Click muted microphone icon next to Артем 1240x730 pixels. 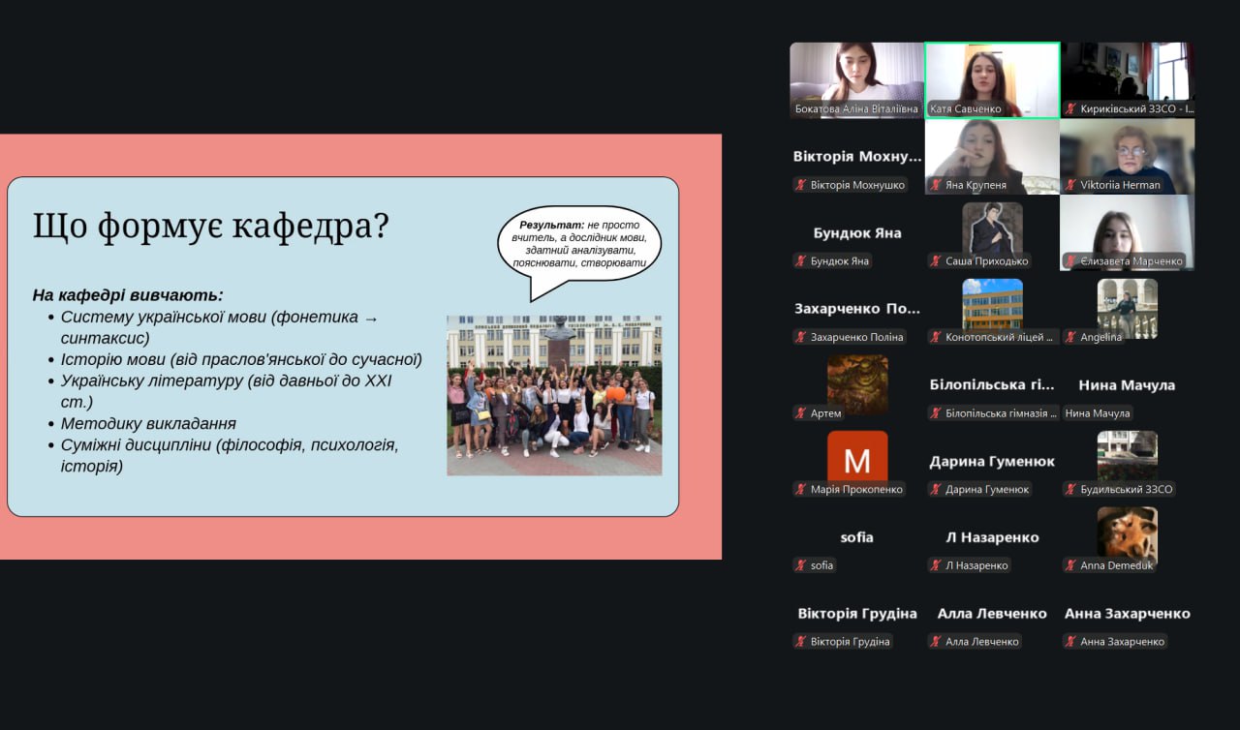[801, 413]
